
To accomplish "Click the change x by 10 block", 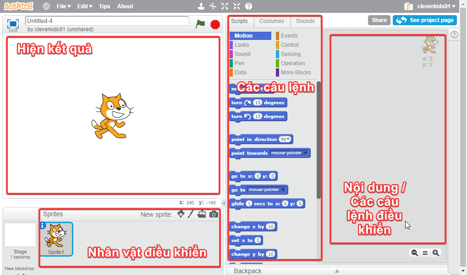I will point(253,227).
